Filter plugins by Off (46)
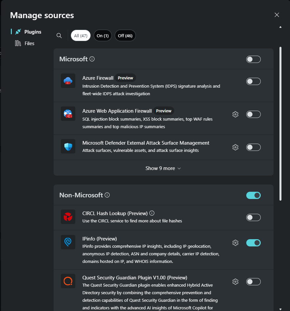The image size is (290, 311). (125, 36)
